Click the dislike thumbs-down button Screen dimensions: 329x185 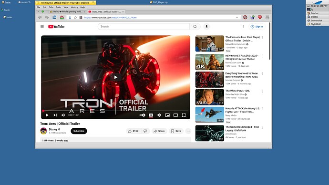coord(145,131)
